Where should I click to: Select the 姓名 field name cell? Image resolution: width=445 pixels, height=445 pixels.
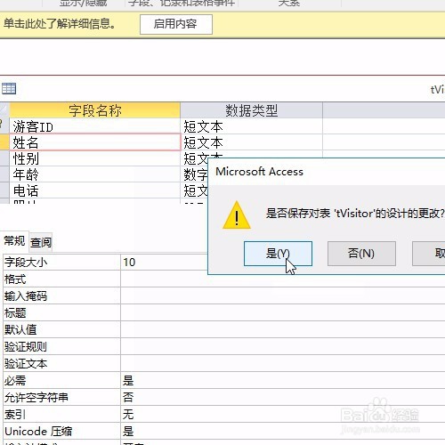click(95, 142)
